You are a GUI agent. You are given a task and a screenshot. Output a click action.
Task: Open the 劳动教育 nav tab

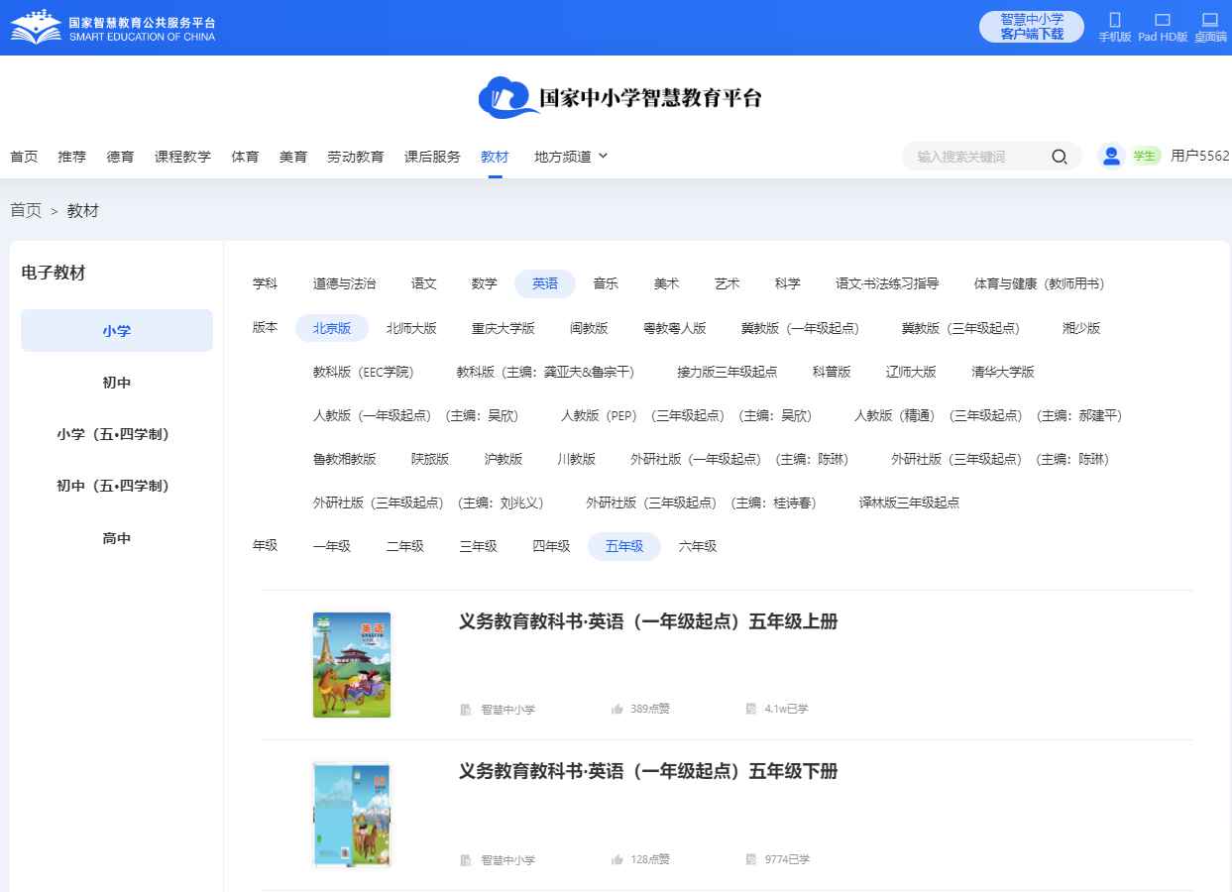(x=356, y=157)
